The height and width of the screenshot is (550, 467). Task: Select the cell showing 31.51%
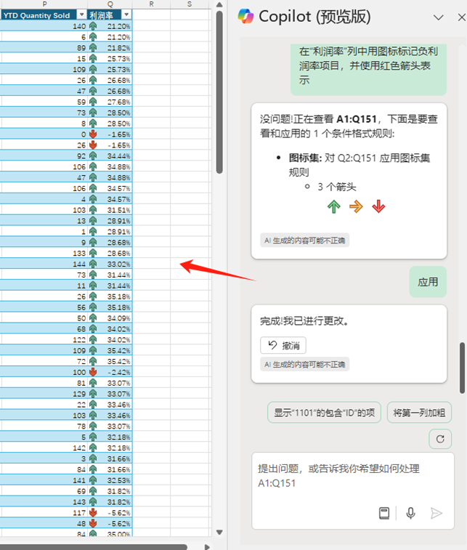(110, 210)
